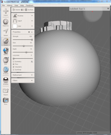
Task: Open the View menu
Action: (16, 5)
